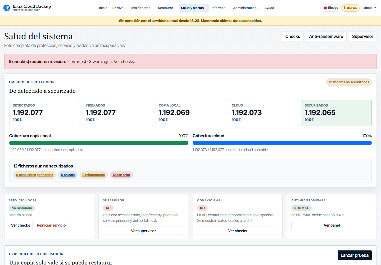The height and width of the screenshot is (265, 381).
Task: Click the Lanzar prueba button
Action: pos(355,255)
